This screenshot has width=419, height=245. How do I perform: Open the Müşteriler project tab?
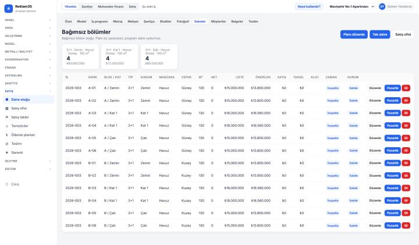219,22
